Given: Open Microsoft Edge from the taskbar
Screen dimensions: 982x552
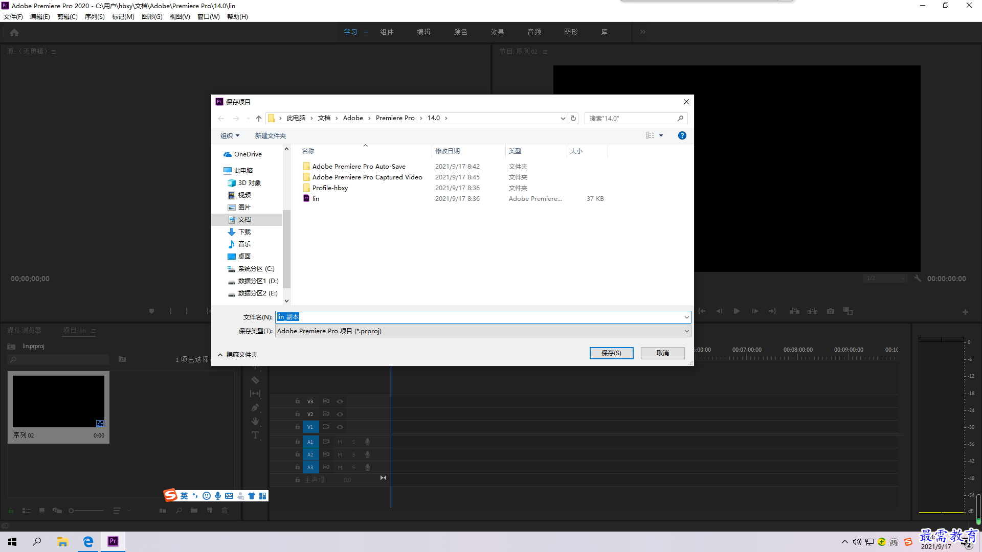Looking at the screenshot, I should pos(88,541).
